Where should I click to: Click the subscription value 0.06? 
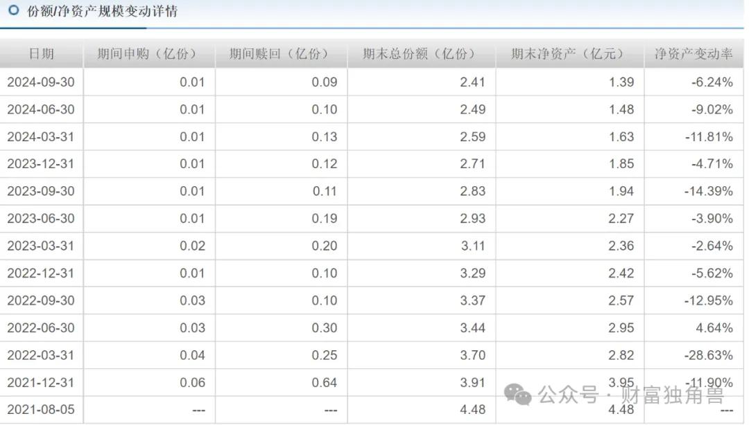point(193,383)
